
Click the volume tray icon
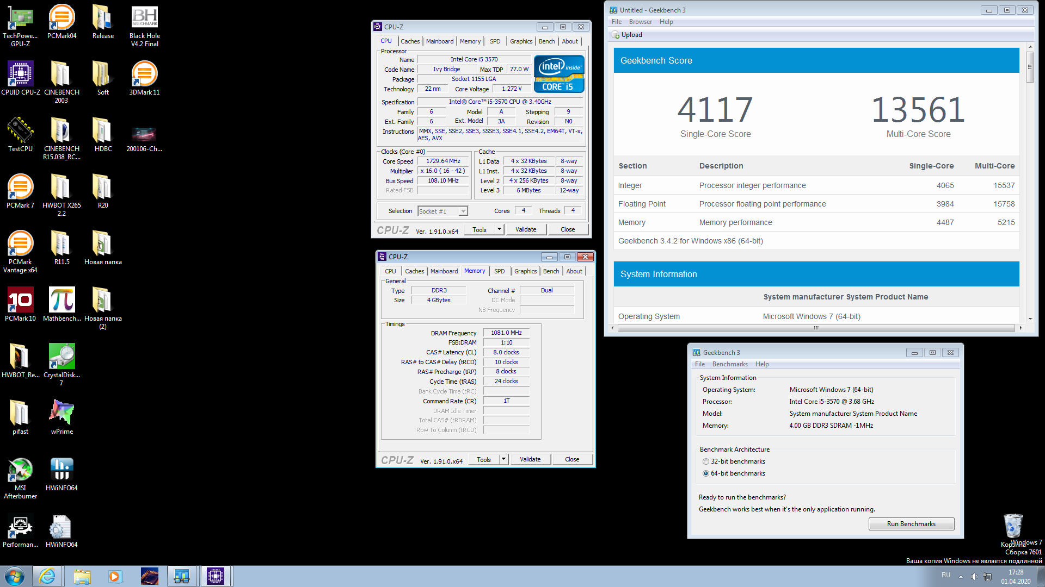[x=974, y=576]
